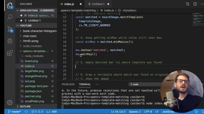
Task: Click line number 18 in the gutter
Action: pyautogui.click(x=64, y=42)
